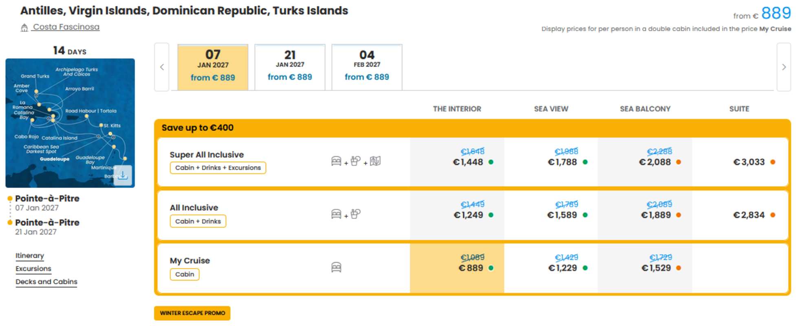This screenshot has height=326, width=798.
Task: Click the excursions map icon in Super All Inclusive
Action: click(x=375, y=161)
